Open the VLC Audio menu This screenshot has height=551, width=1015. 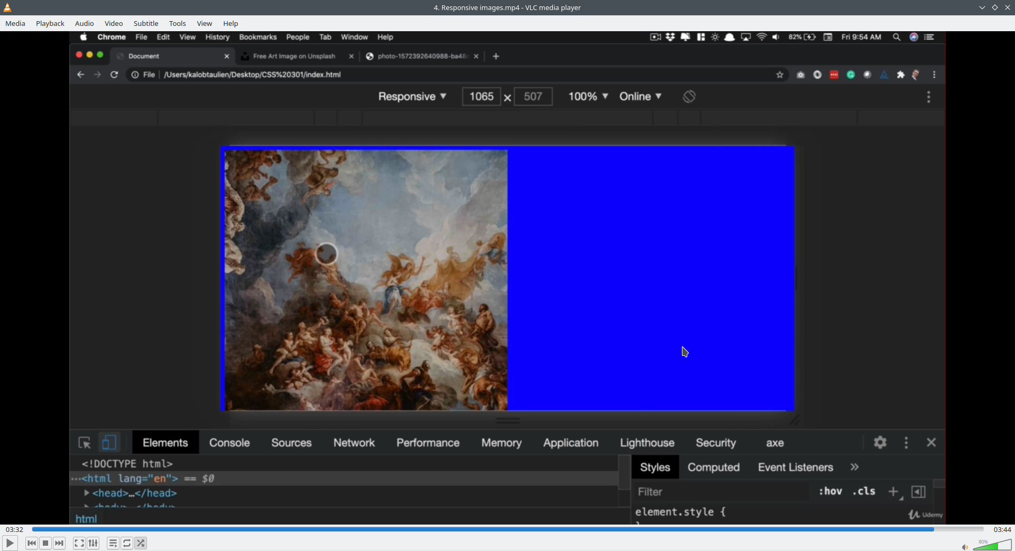[85, 23]
